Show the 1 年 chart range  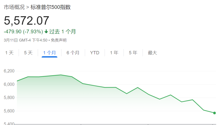[x=114, y=53]
